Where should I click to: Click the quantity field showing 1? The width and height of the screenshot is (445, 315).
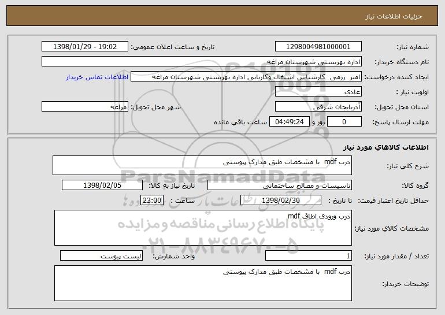point(309,256)
